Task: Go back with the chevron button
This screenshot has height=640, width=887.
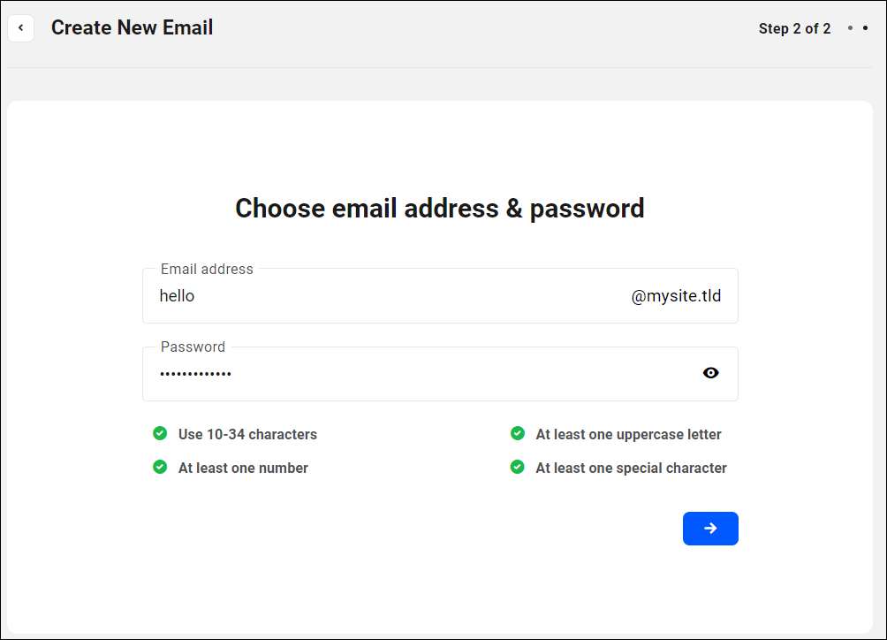Action: [20, 27]
